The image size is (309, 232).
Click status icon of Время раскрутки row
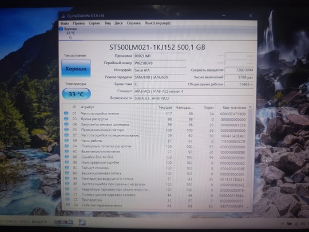coord(66,119)
